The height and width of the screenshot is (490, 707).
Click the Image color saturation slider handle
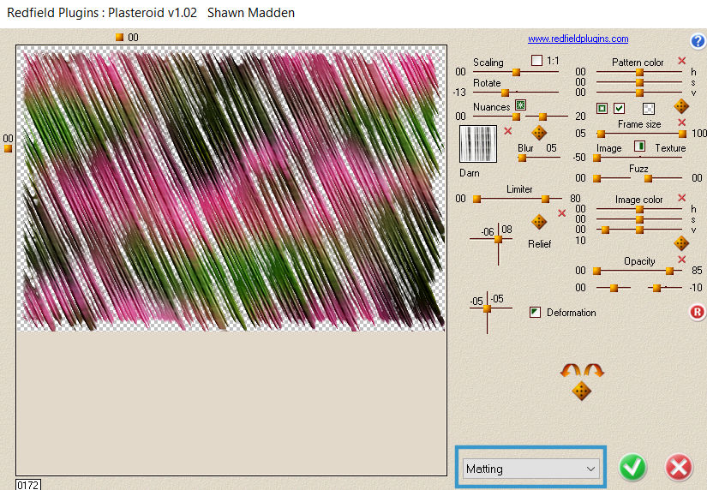[x=639, y=220]
